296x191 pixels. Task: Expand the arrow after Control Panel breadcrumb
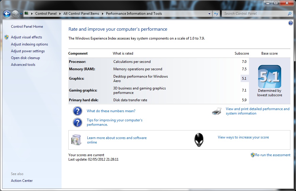tap(60, 14)
